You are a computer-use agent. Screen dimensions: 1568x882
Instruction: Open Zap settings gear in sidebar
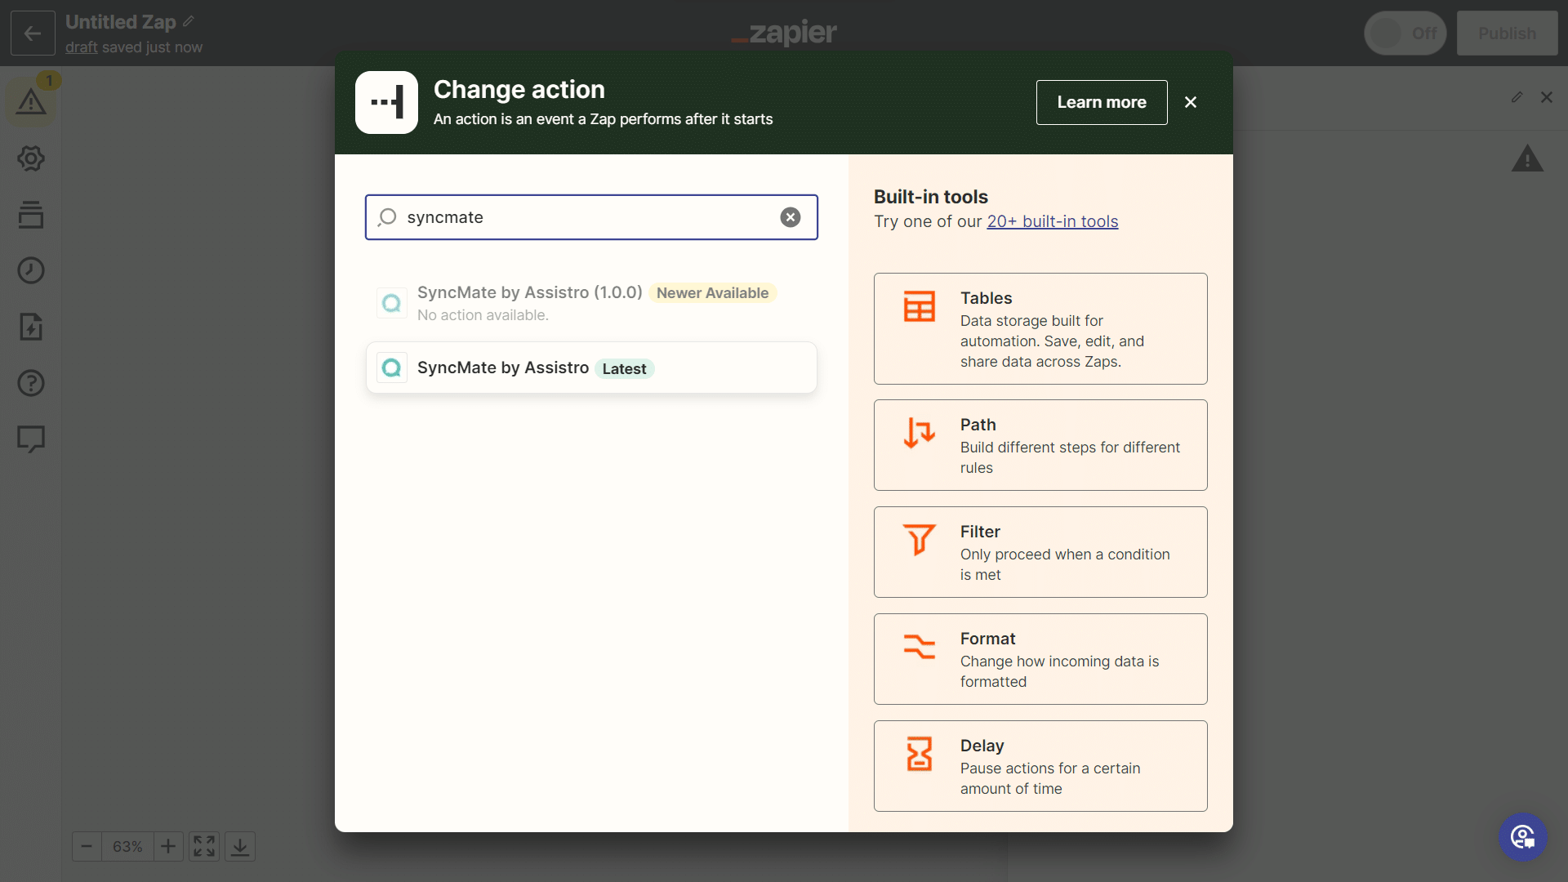[31, 158]
